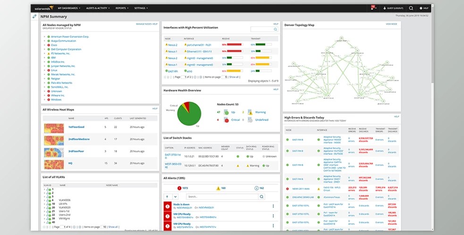Expand American Power Conversion Corp. node group
Image resolution: width=464 pixels, height=235 pixels.
click(44, 37)
